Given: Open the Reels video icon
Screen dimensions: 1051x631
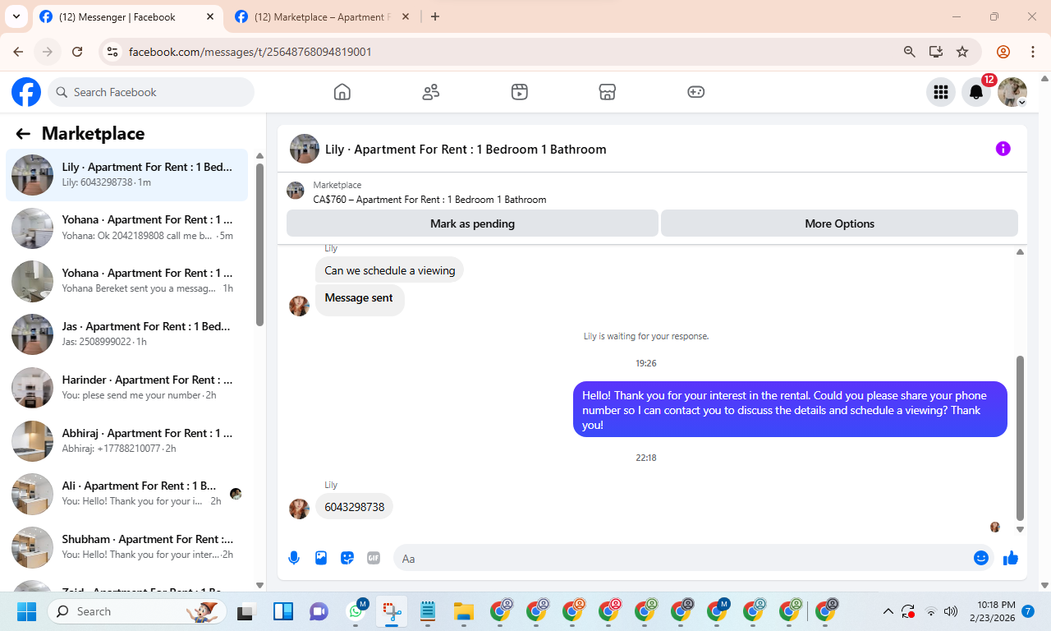Looking at the screenshot, I should (519, 92).
